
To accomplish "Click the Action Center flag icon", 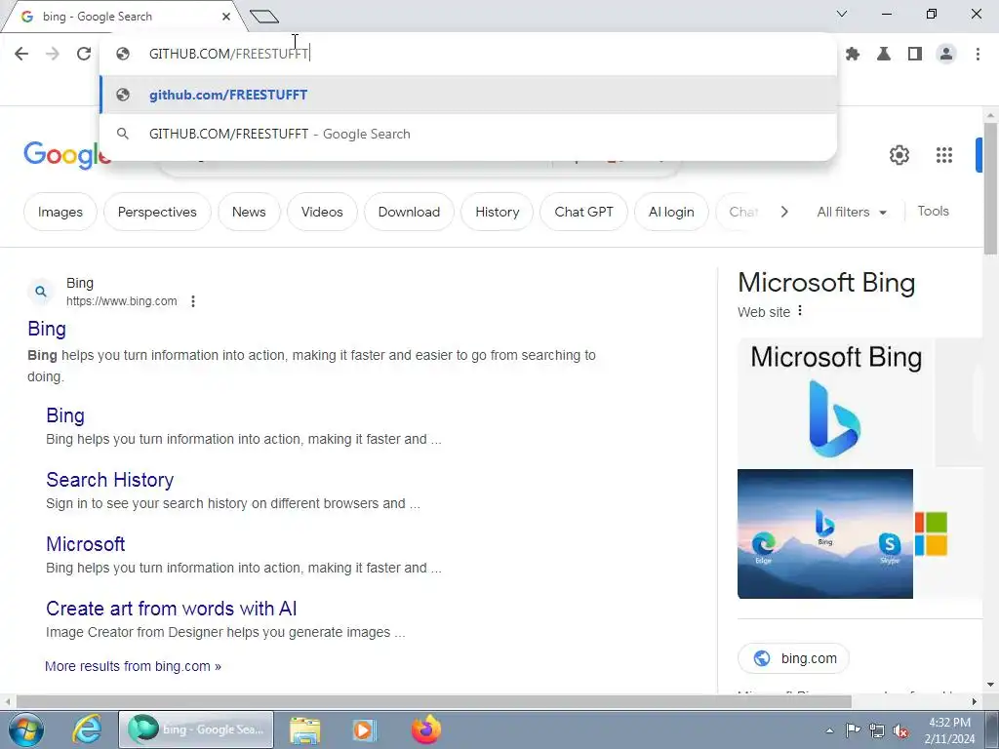I will pos(853,730).
